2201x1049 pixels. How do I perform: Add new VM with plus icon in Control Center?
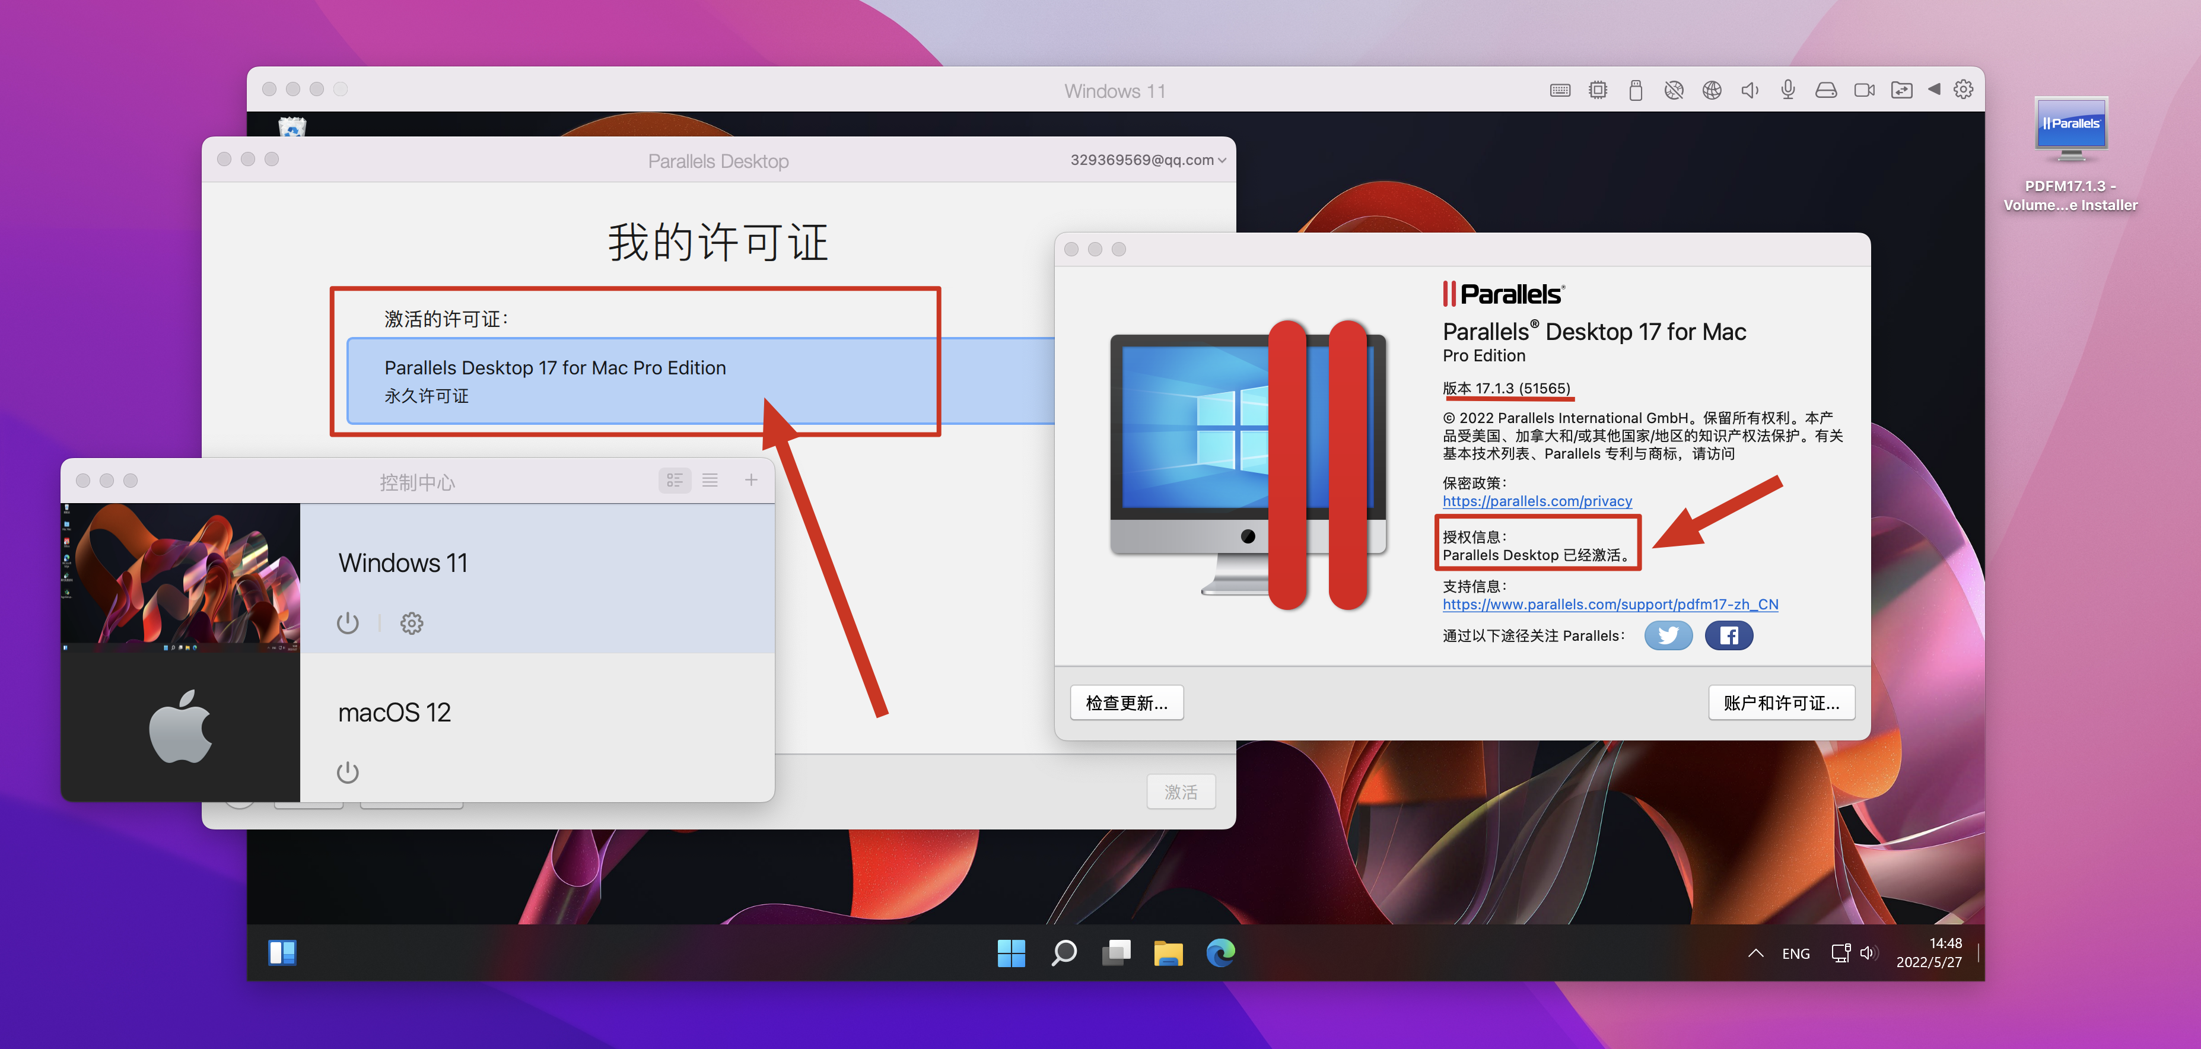(750, 480)
